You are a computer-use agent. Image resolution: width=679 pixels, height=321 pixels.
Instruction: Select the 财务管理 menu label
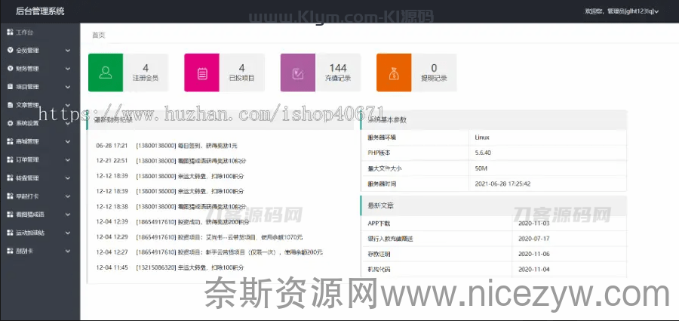click(27, 69)
